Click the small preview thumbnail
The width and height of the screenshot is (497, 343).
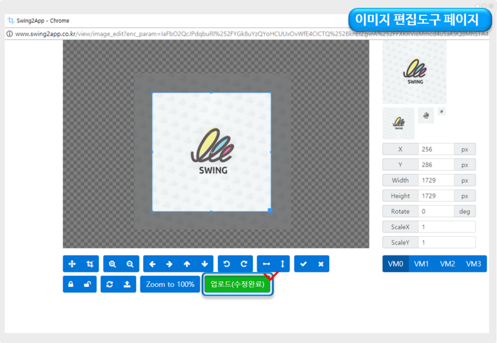click(x=426, y=115)
